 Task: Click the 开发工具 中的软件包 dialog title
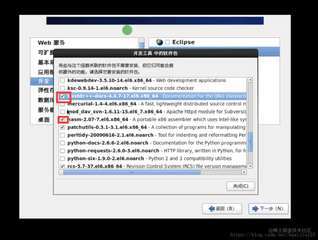pos(155,53)
